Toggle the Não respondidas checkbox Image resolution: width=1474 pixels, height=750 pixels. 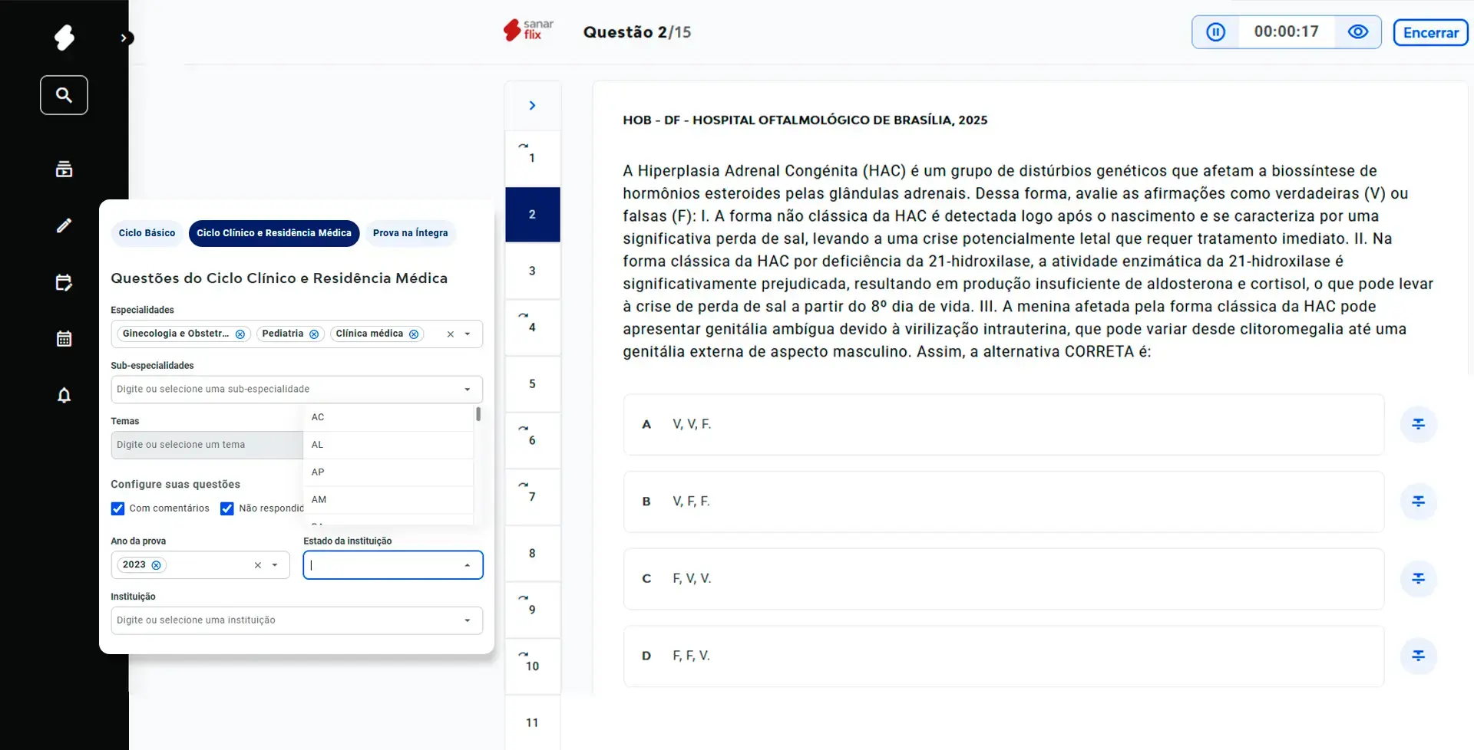(x=227, y=508)
